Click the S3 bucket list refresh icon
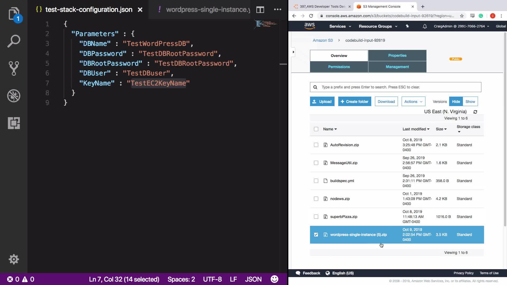Screen dimensions: 507x285 coord(475,112)
